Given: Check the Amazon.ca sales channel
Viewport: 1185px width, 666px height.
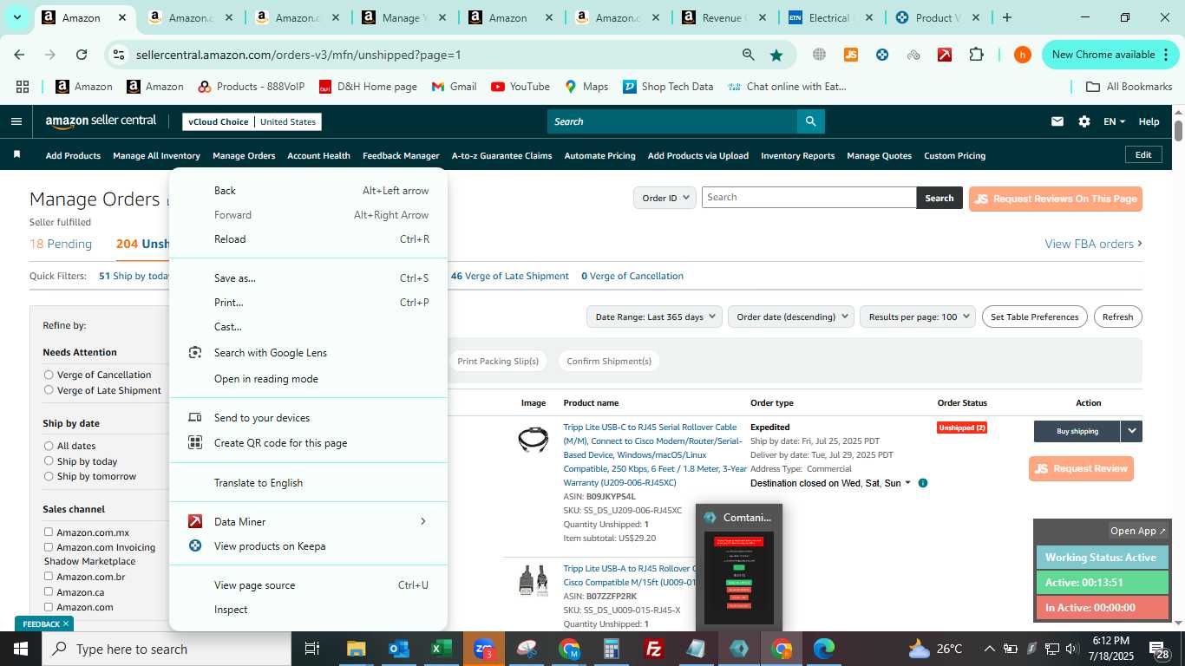Looking at the screenshot, I should pyautogui.click(x=49, y=591).
